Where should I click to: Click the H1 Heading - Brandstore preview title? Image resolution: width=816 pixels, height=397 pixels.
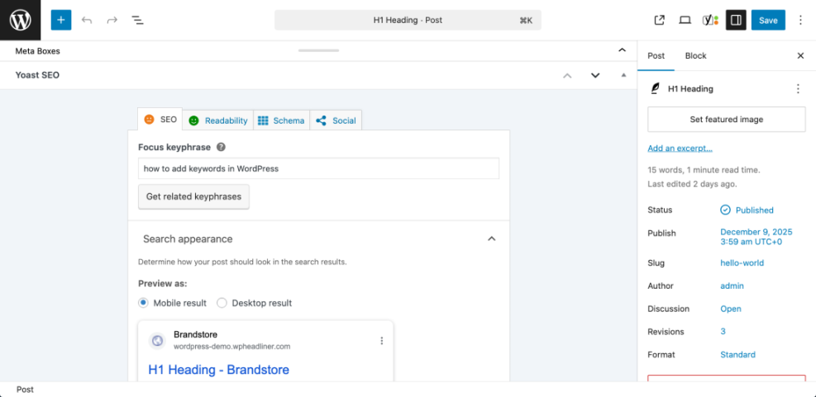[218, 370]
